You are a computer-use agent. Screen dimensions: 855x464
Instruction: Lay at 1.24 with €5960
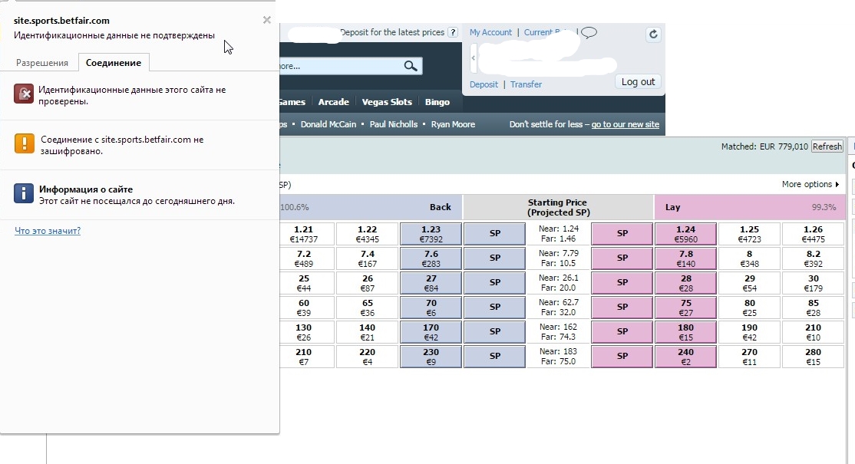(x=686, y=234)
